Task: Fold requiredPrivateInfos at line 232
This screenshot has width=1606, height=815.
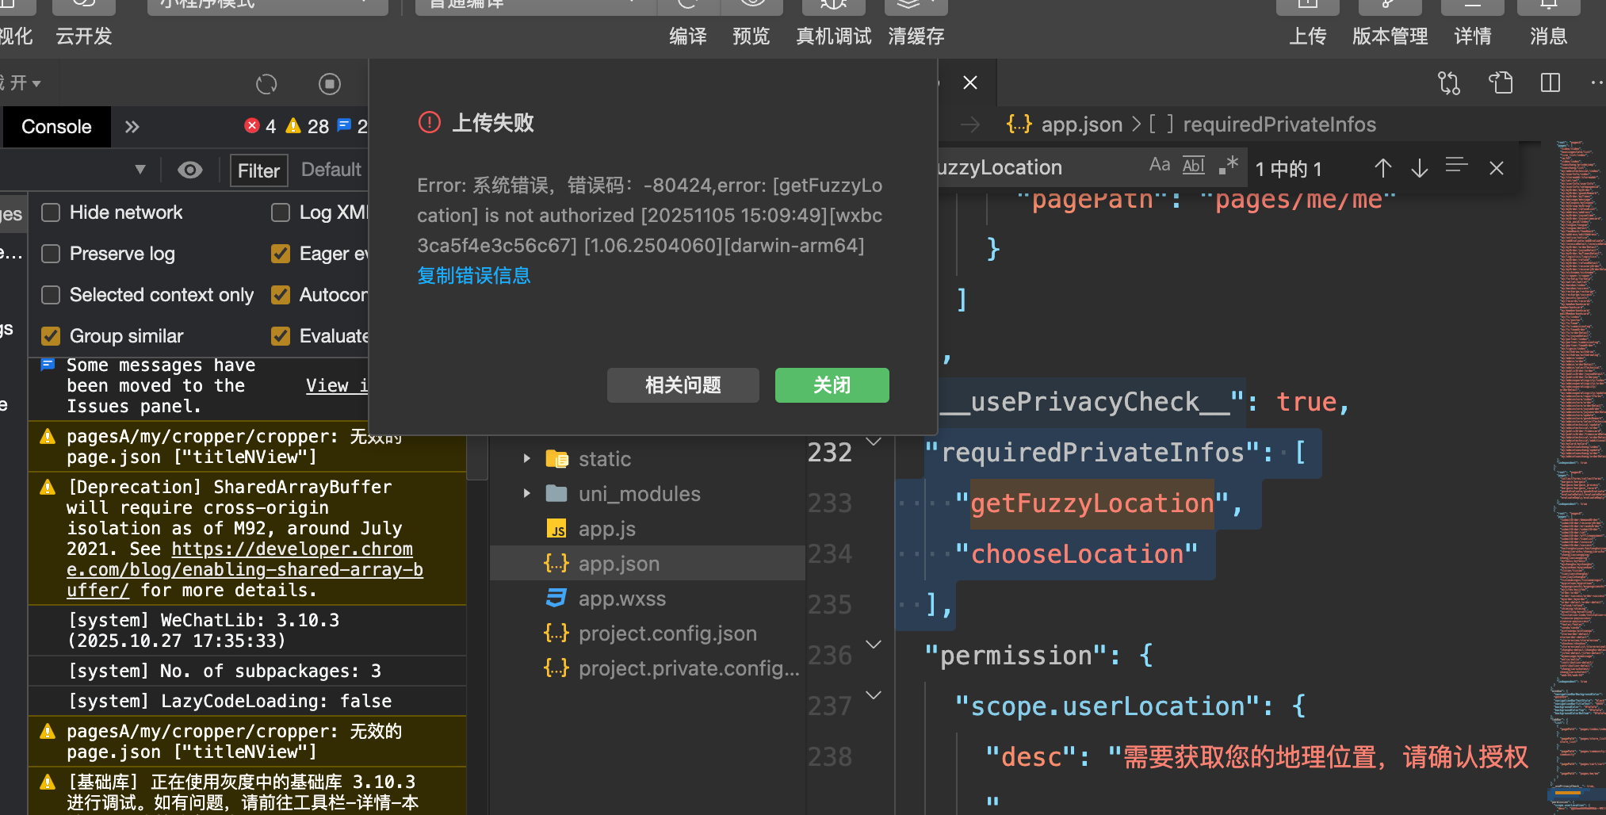Action: coord(874,441)
